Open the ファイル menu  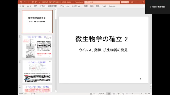coord(22,6)
